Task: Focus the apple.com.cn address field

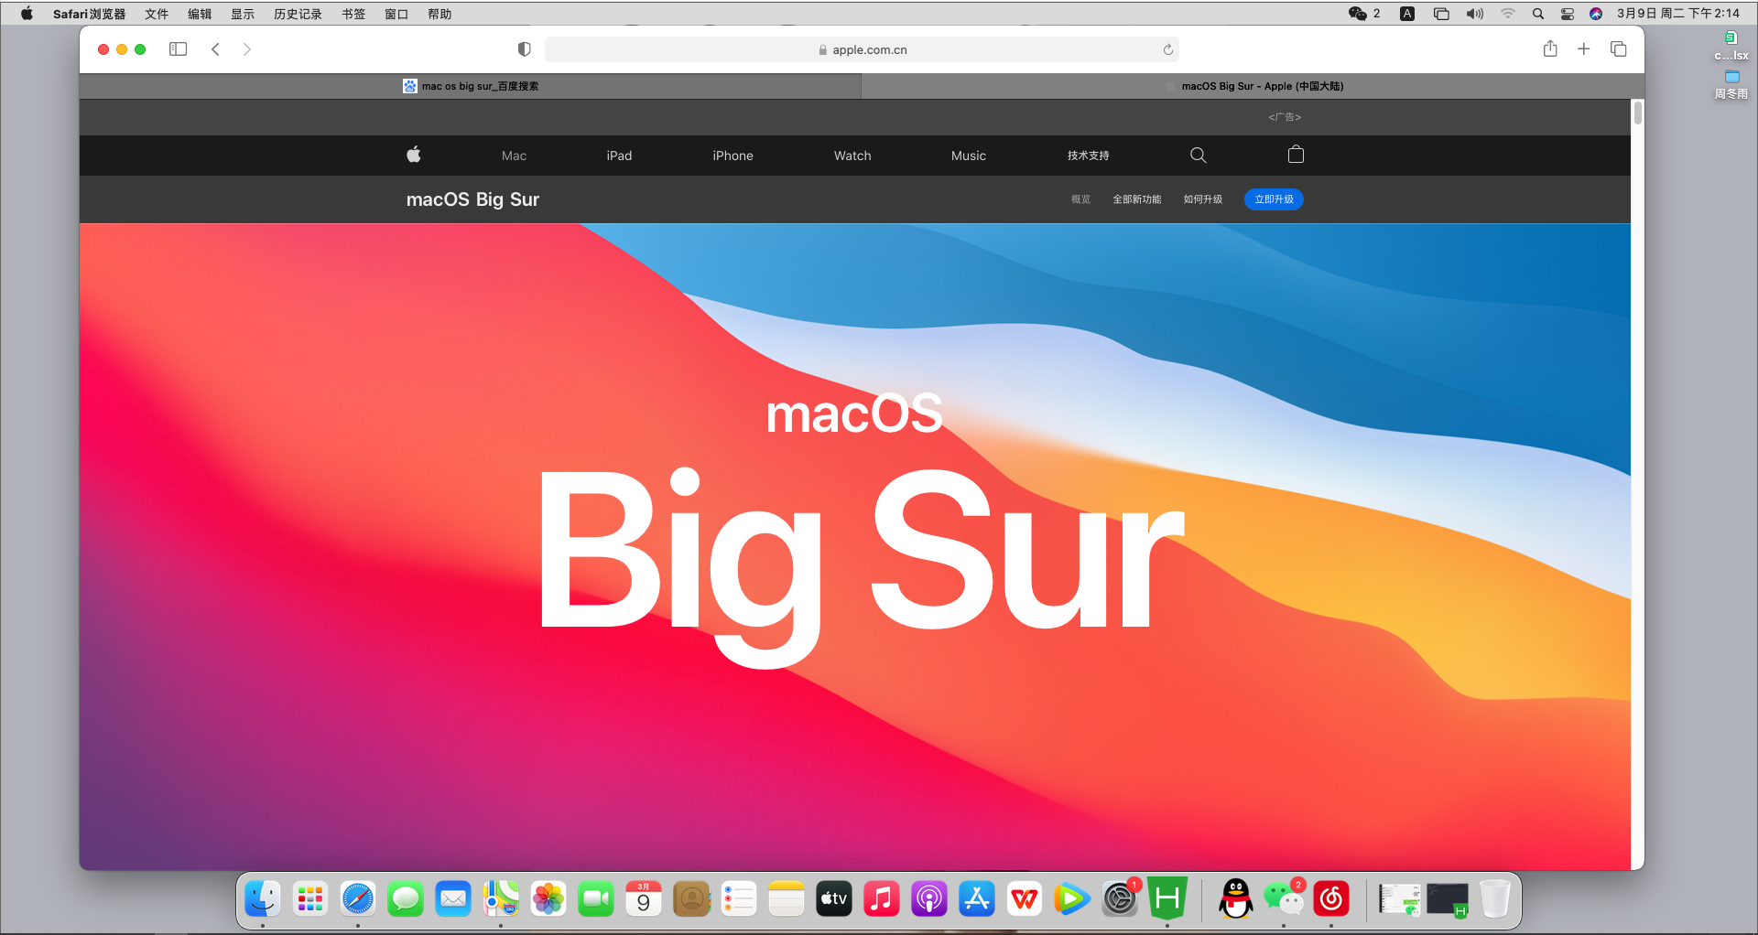Action: pyautogui.click(x=862, y=49)
